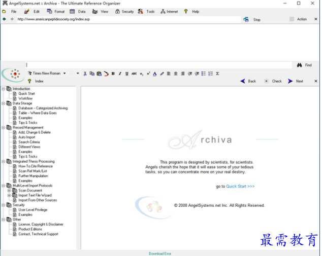Close the help panel toolbar
Image resolution: width=322 pixels, height=256 pixels.
[316, 81]
